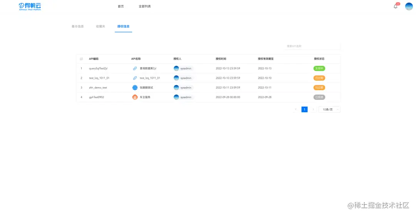Click the test_lzq_1011_01 API name text

(x=150, y=78)
